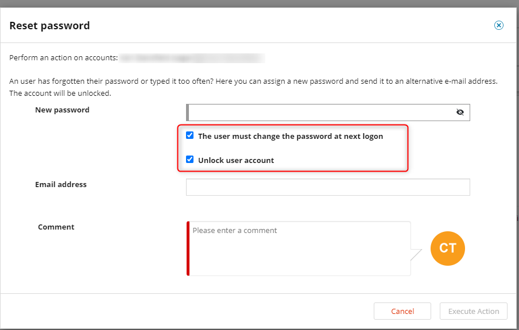Click the orange CT avatar icon
The height and width of the screenshot is (330, 519).
[447, 249]
